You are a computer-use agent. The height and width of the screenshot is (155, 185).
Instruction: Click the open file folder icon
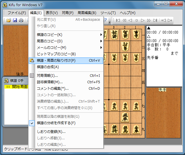[x=9, y=20]
